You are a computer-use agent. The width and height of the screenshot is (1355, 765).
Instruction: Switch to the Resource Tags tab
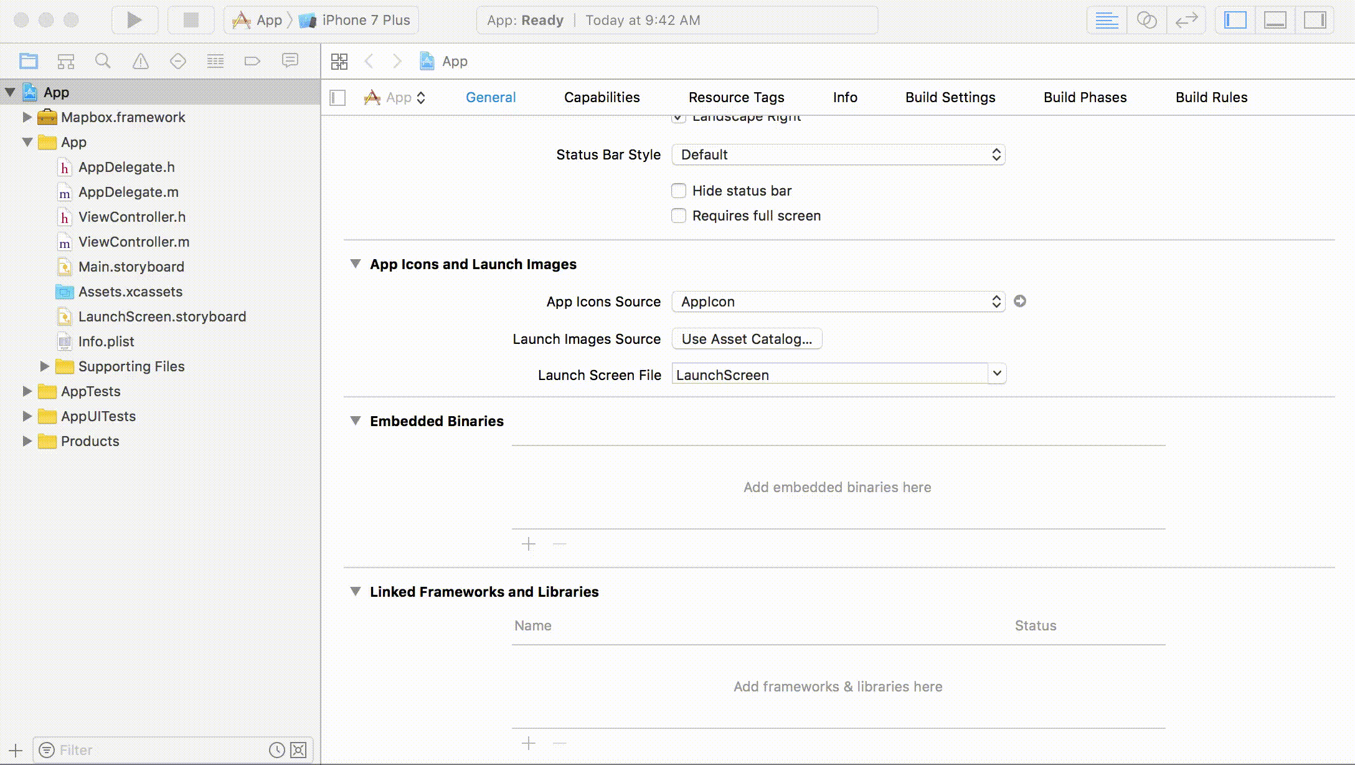[736, 97]
